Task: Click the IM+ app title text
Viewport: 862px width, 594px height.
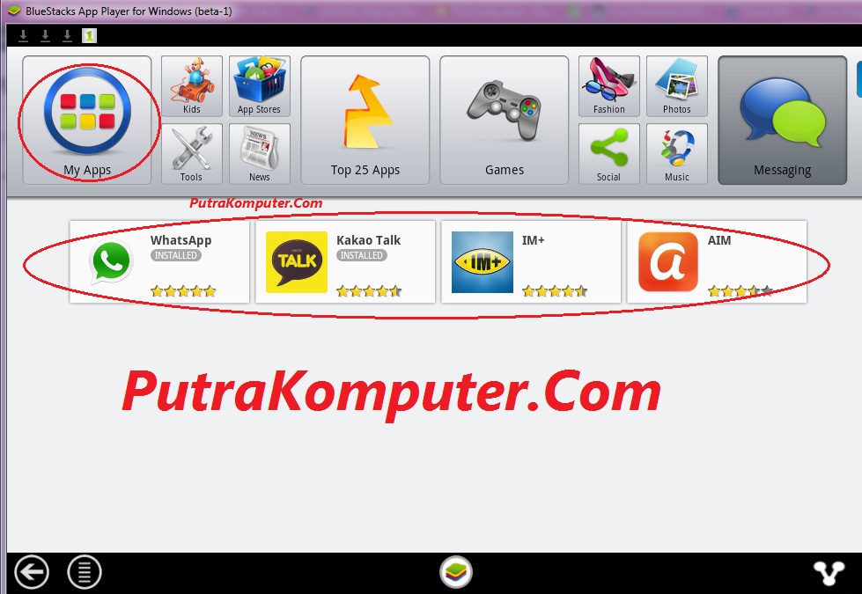Action: pos(534,240)
